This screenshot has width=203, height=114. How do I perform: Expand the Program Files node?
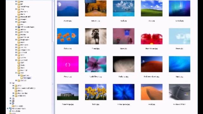[x=13, y=93]
